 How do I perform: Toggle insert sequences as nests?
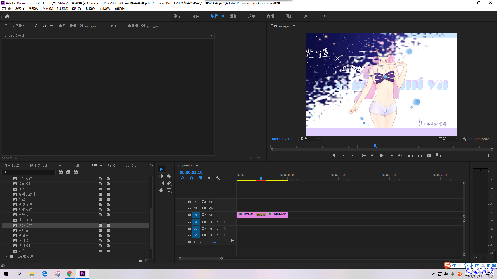click(183, 178)
